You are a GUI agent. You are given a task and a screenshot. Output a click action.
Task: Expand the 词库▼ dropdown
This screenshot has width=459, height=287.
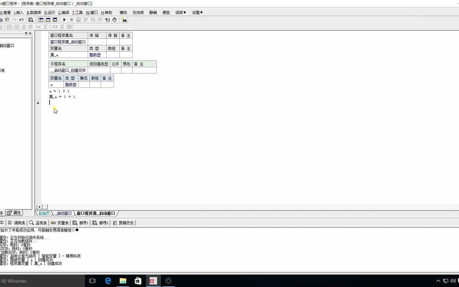point(181,13)
